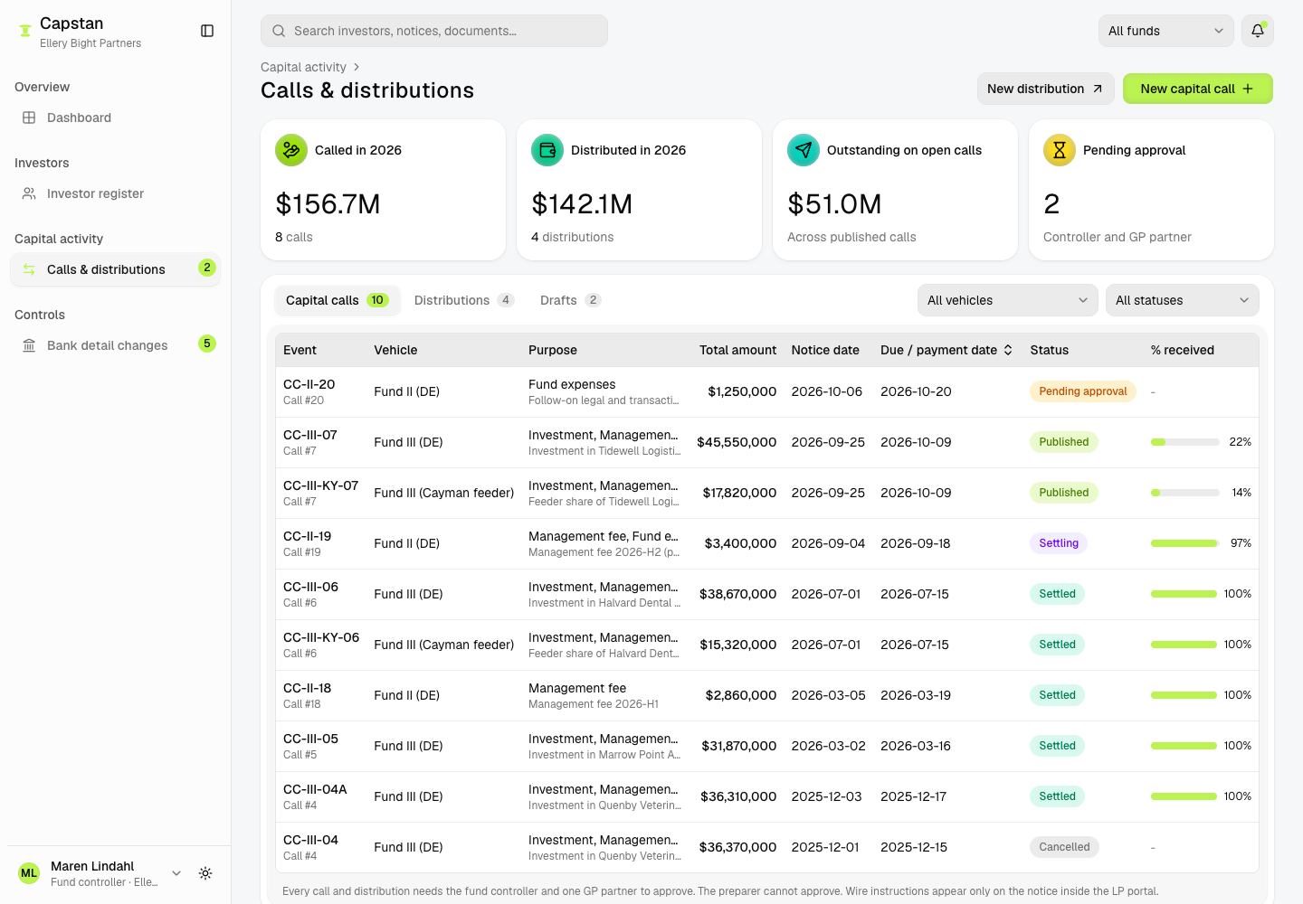Switch to the Distributions tab

[464, 300]
